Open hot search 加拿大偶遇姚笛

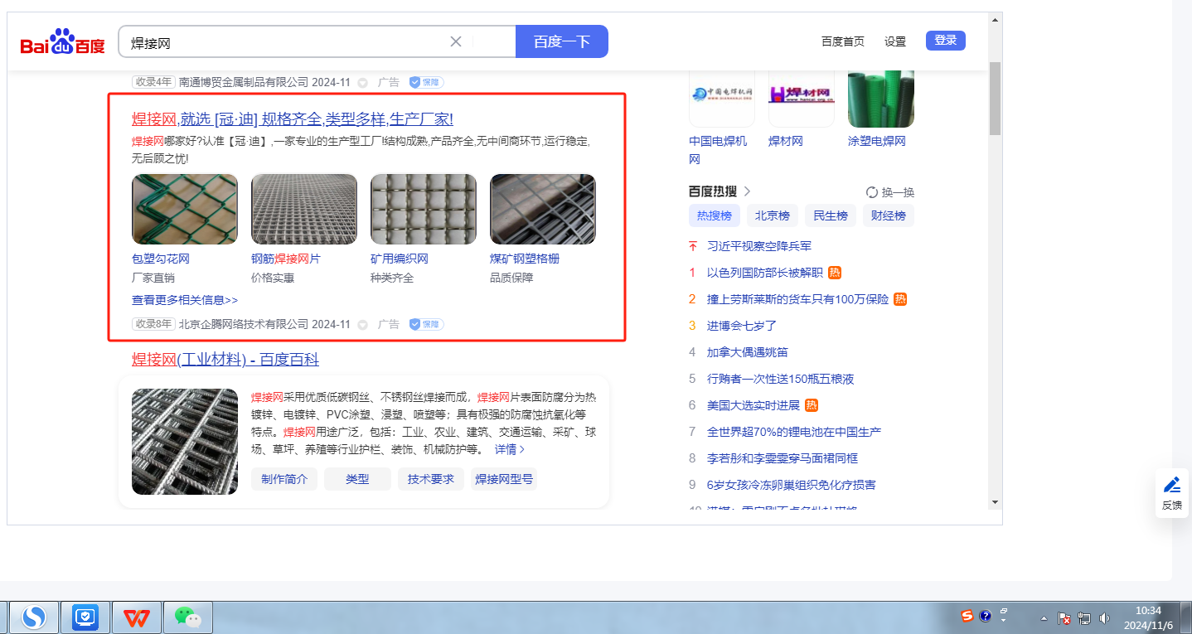pos(748,352)
